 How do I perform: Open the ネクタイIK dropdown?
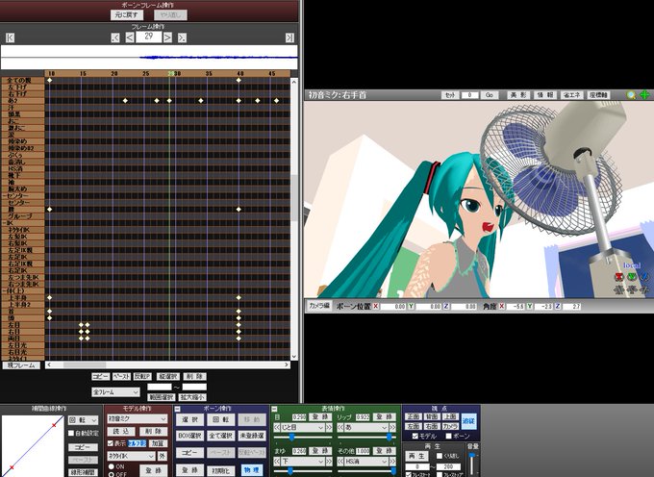pyautogui.click(x=131, y=456)
